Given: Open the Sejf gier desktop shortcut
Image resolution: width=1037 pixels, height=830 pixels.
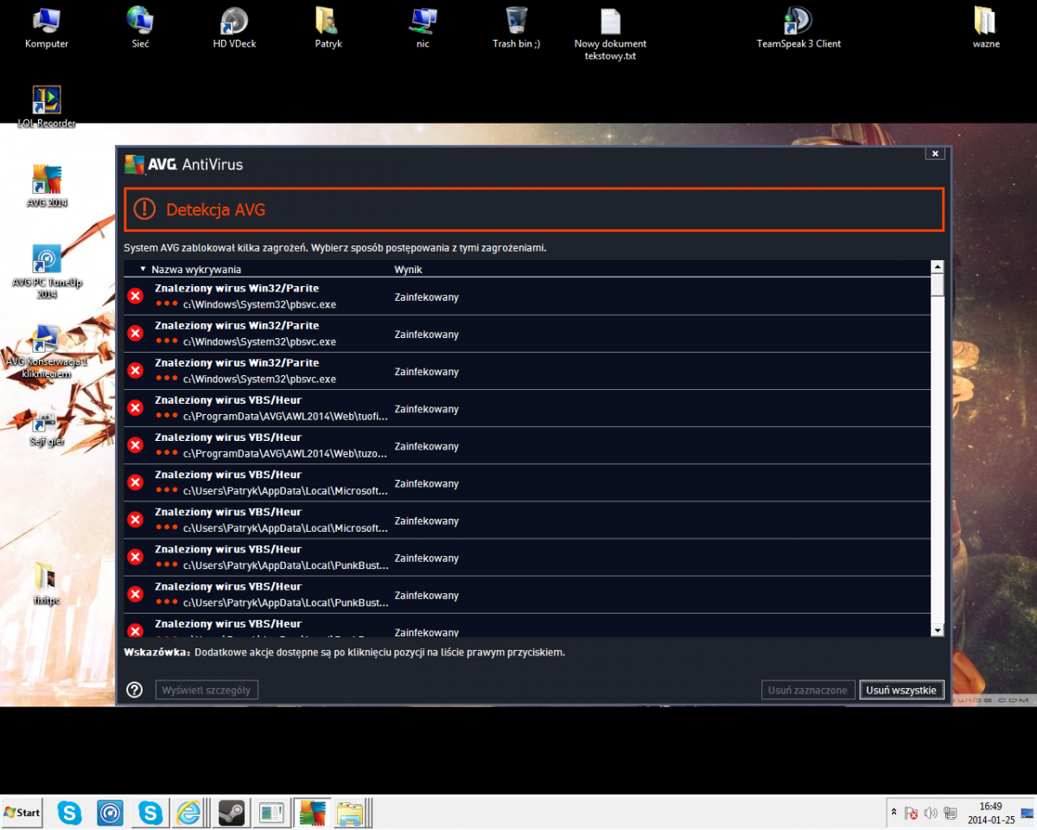Looking at the screenshot, I should 46,425.
